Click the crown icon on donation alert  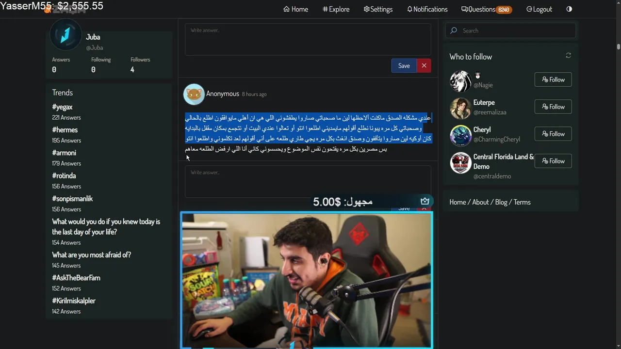(425, 201)
